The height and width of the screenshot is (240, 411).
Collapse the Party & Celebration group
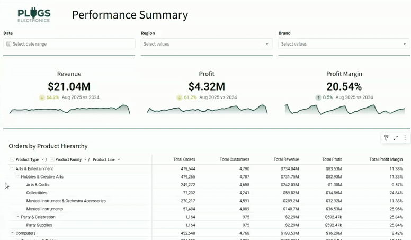coord(17,217)
